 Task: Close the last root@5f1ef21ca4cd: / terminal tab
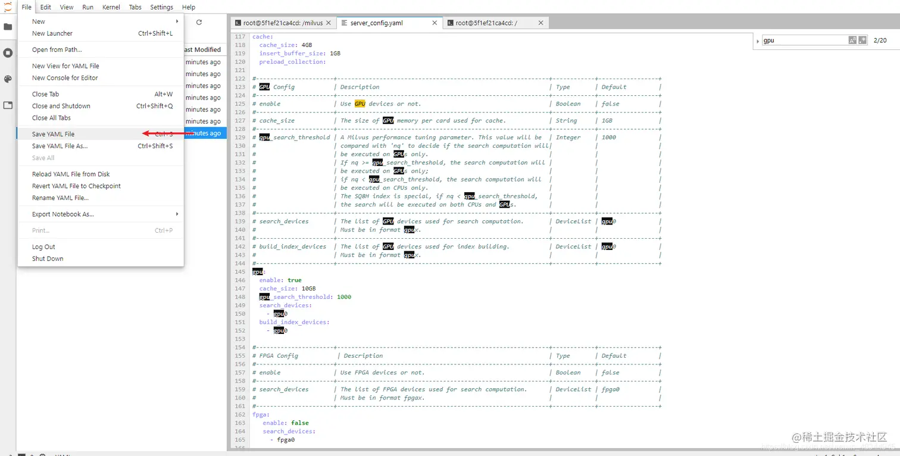(x=540, y=23)
